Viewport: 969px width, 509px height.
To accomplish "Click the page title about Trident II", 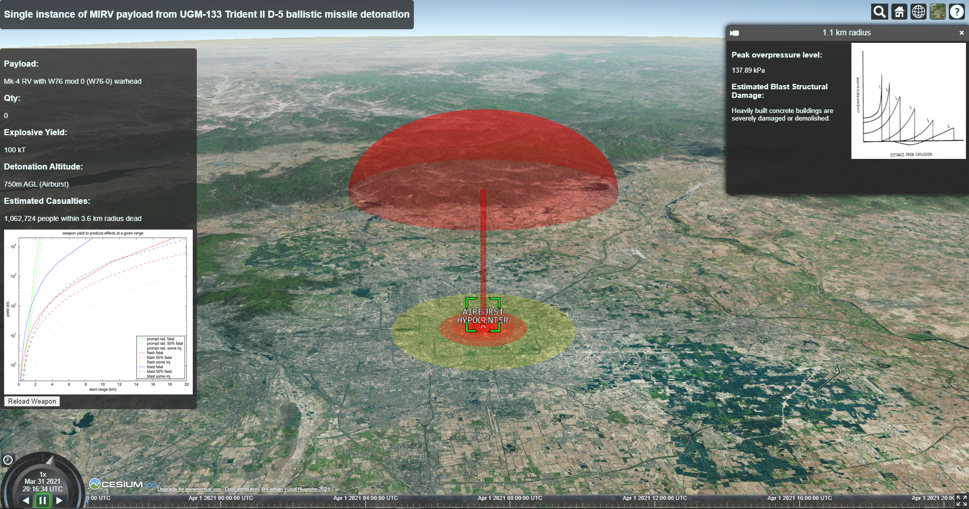I will point(206,14).
